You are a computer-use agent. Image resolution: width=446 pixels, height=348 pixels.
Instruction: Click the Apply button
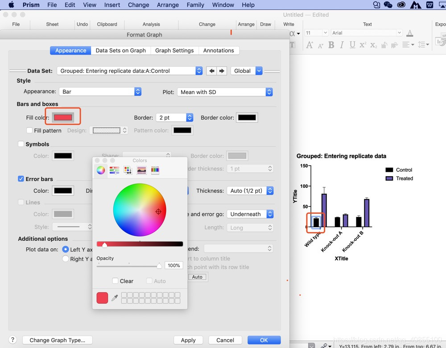(x=188, y=340)
